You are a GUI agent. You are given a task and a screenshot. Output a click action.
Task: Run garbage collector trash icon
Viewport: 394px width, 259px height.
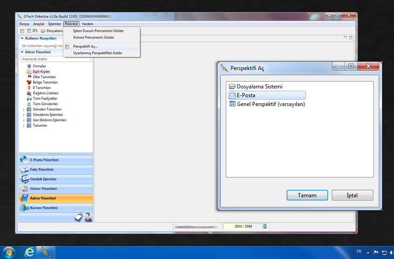pos(265,226)
